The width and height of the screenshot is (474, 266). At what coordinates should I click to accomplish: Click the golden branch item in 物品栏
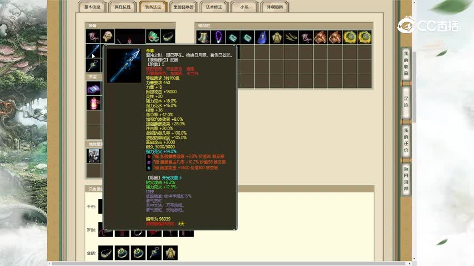[291, 37]
